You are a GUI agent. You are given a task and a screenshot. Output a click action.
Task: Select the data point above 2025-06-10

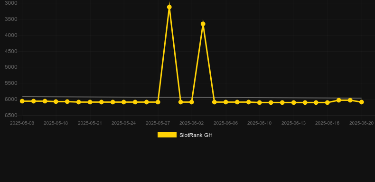click(260, 102)
